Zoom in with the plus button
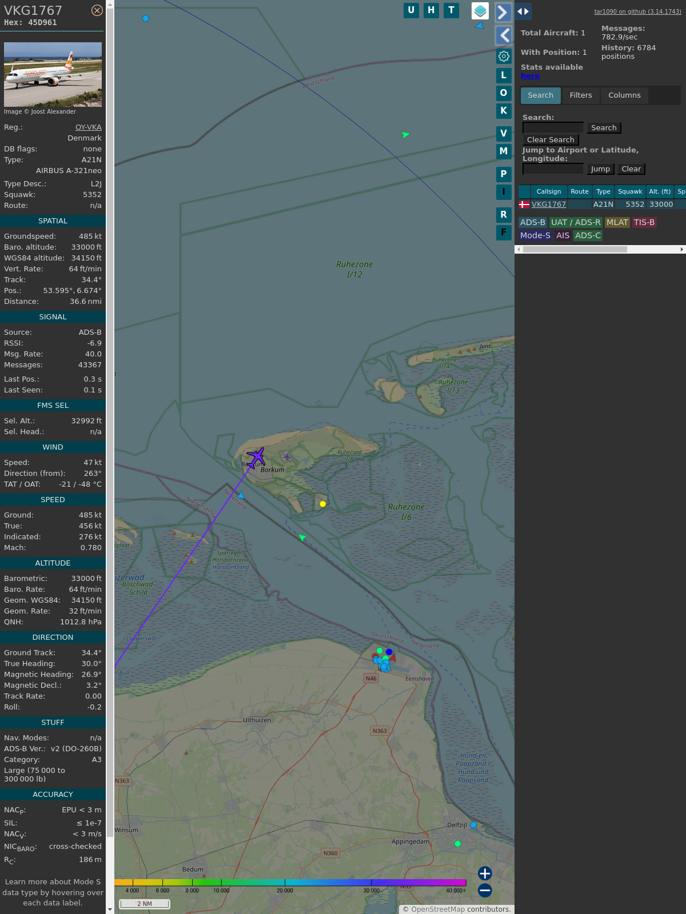The image size is (686, 914). tap(485, 873)
